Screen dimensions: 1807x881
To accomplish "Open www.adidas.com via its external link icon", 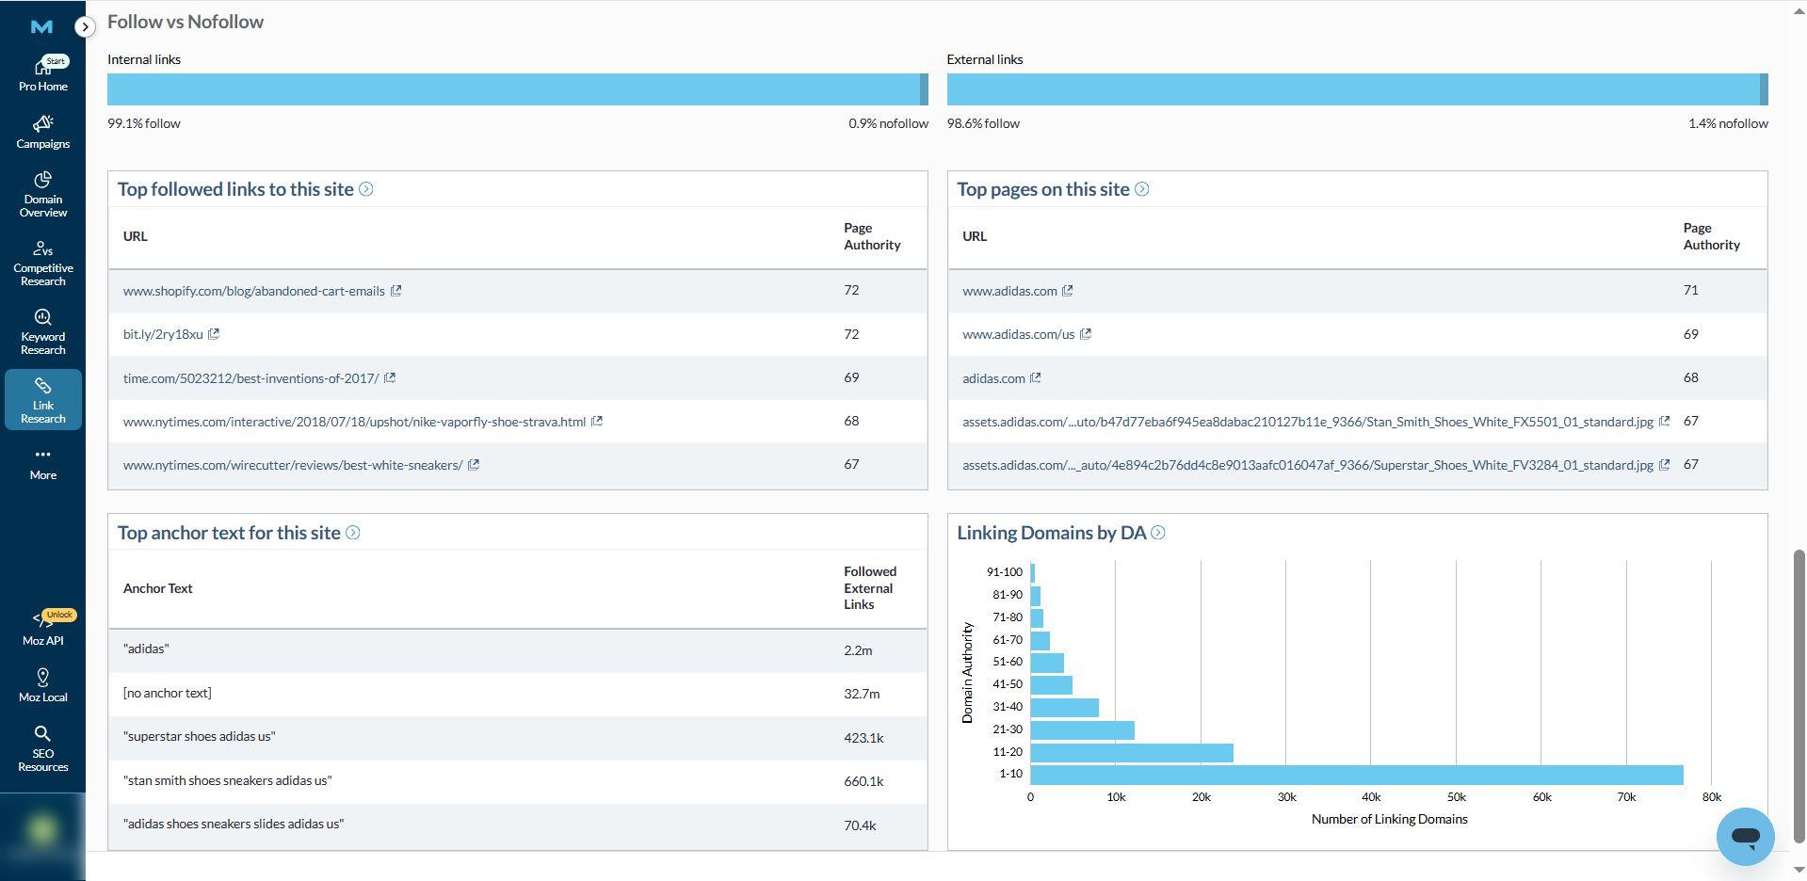I will pos(1067,290).
